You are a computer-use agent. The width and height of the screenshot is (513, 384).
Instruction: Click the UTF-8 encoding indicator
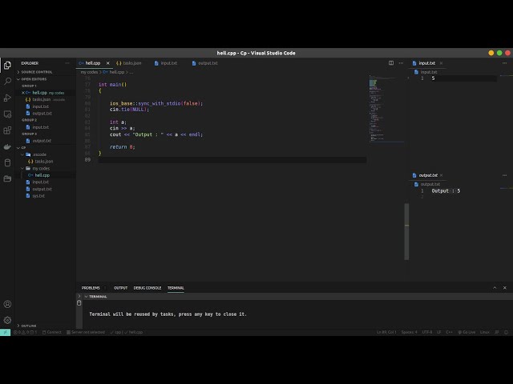pos(427,332)
